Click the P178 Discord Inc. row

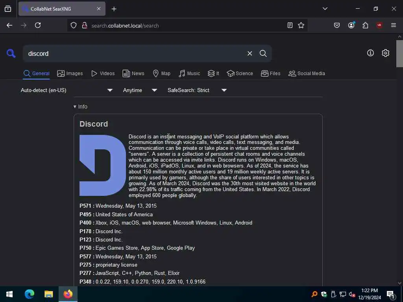pos(101,231)
